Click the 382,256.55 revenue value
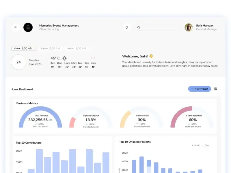This screenshot has width=231, height=173. [x=38, y=120]
